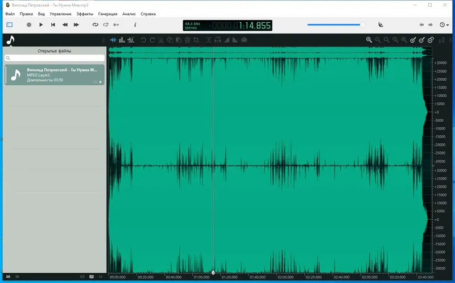Select the spectral view icon

(122, 40)
